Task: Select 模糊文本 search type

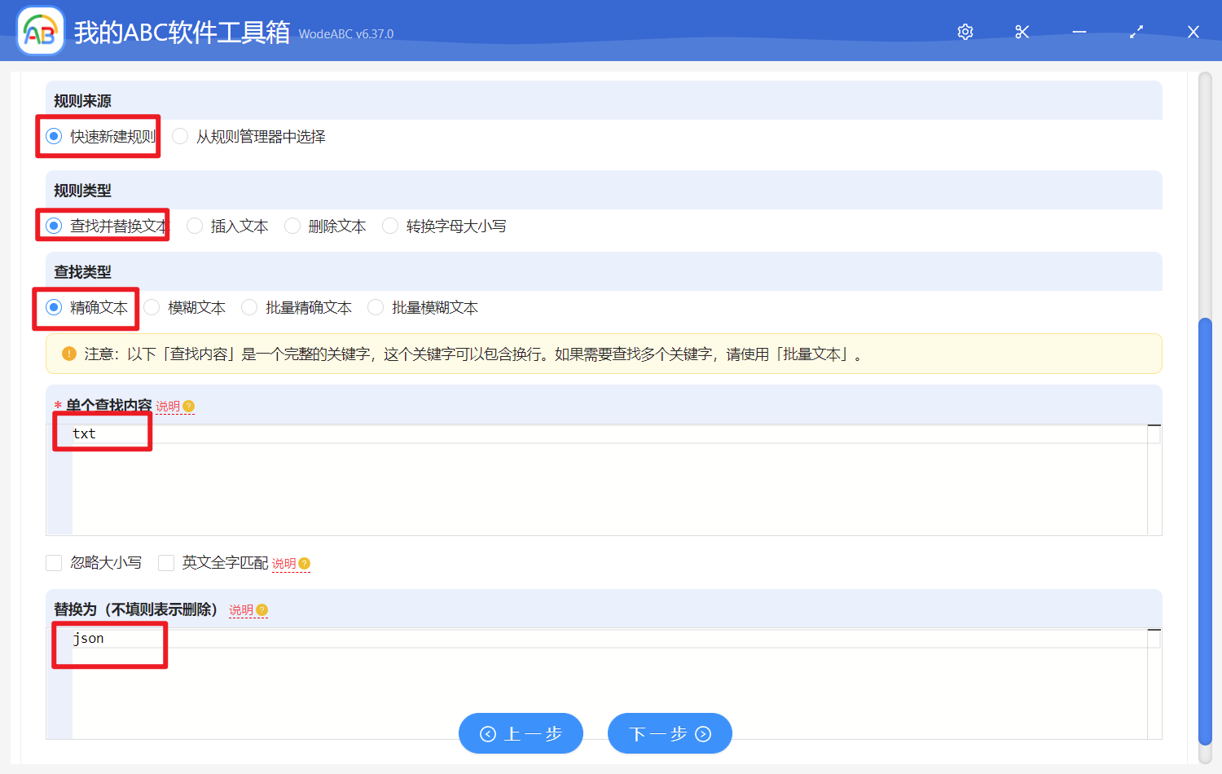Action: pos(152,307)
